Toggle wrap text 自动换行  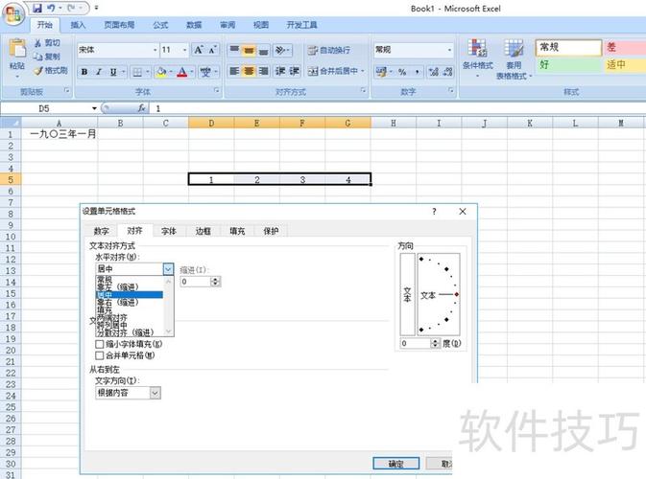[x=329, y=50]
